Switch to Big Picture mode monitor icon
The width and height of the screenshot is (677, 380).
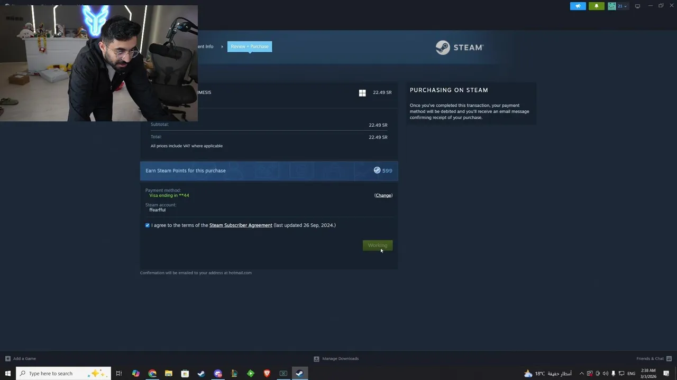[x=637, y=6]
